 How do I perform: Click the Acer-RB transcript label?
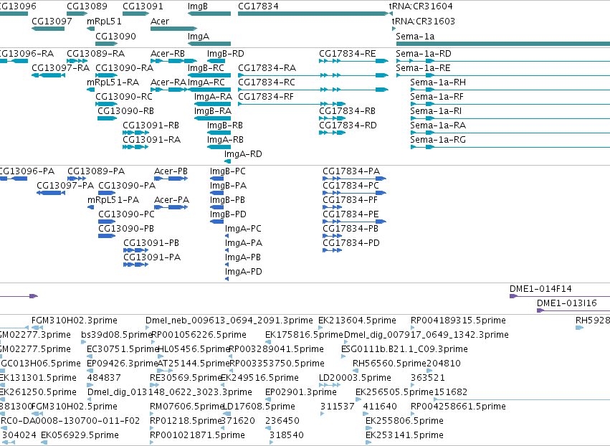[x=167, y=53]
